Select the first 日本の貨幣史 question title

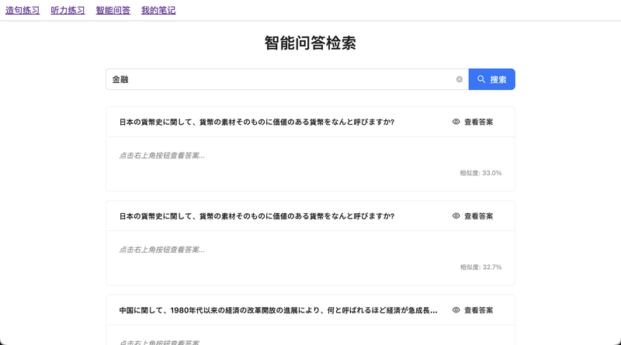256,122
